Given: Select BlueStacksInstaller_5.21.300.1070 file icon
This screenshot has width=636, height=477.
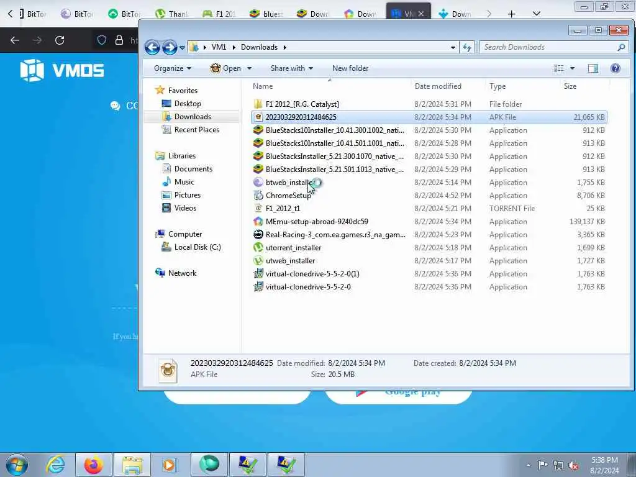Looking at the screenshot, I should click(x=258, y=156).
